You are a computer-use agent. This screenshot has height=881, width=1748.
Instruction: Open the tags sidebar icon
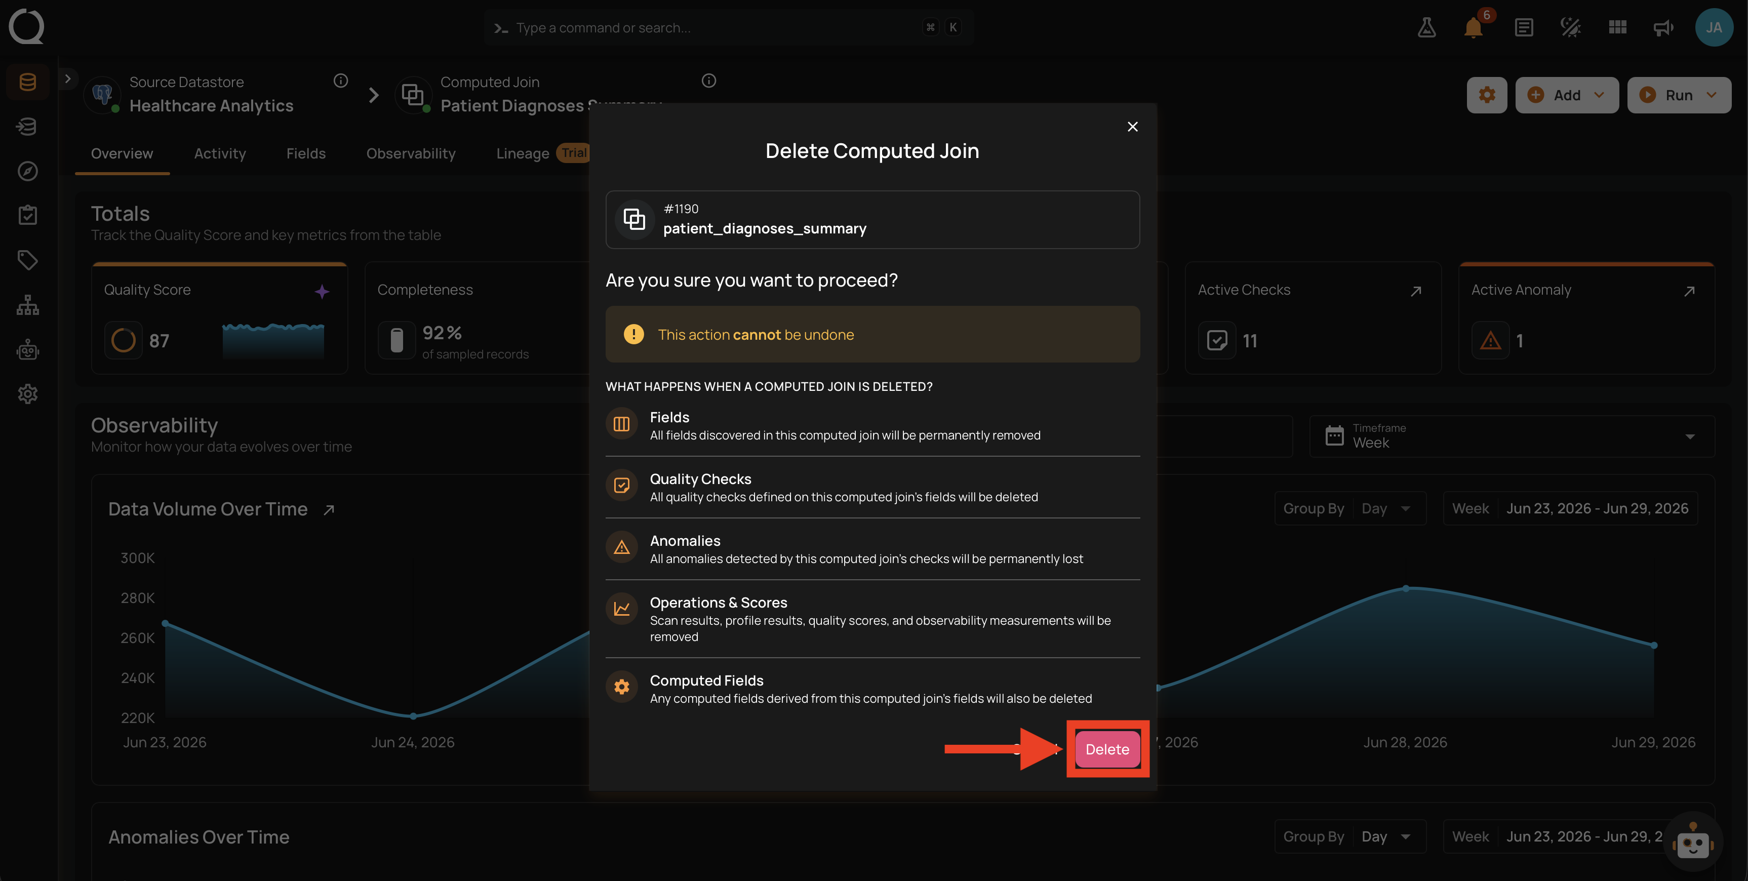click(x=28, y=260)
